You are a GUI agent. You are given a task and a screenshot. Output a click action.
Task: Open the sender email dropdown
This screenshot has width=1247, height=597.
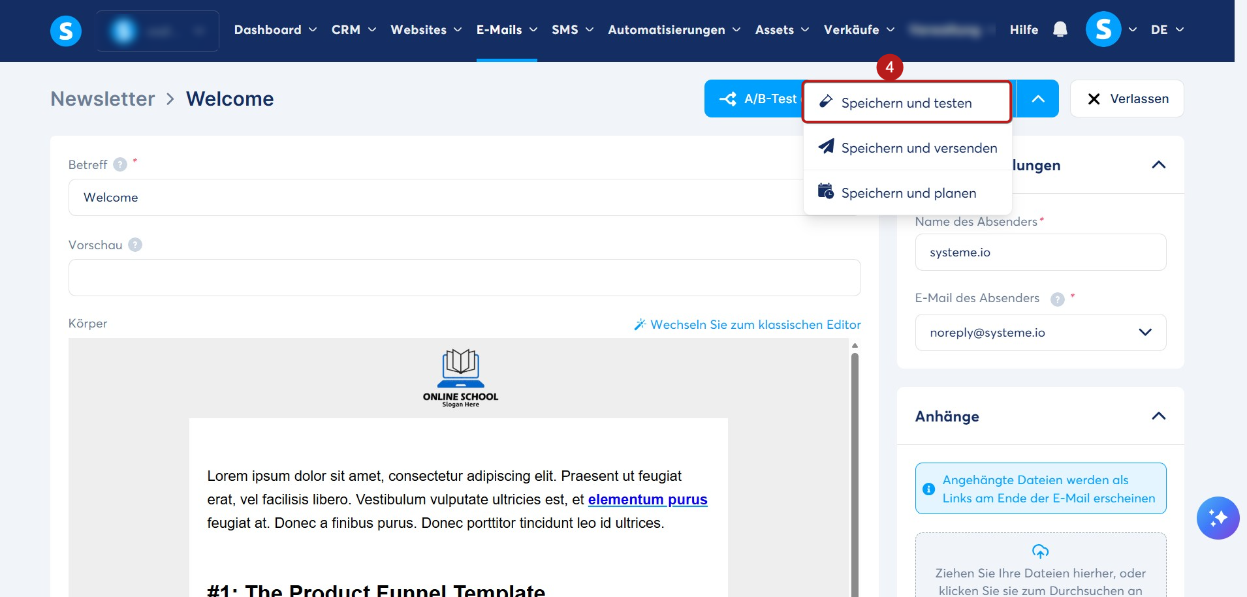(x=1041, y=332)
